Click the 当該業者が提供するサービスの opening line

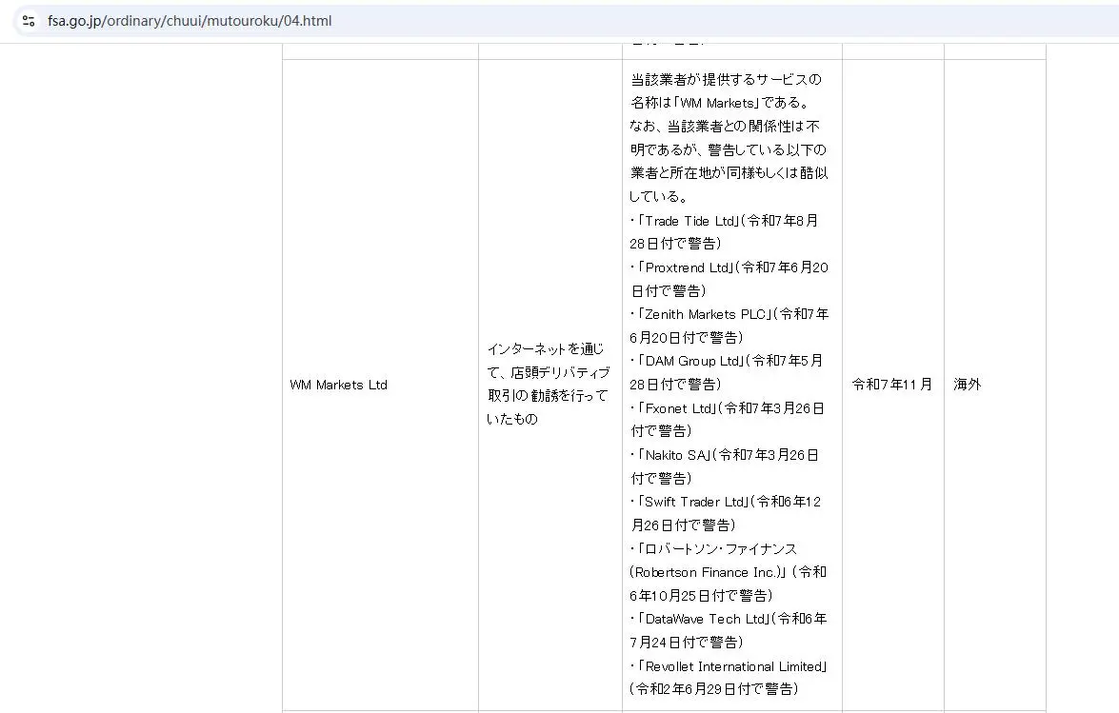pos(727,79)
